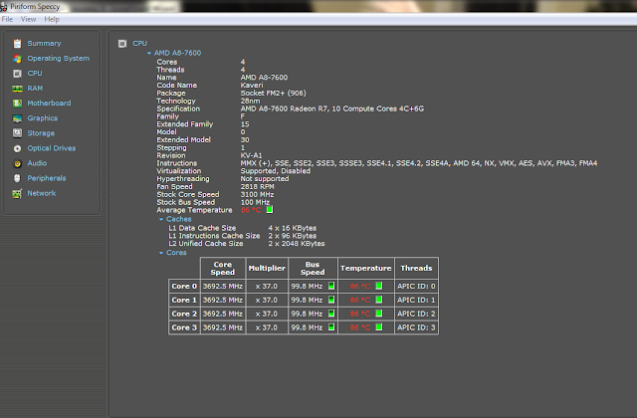The width and height of the screenshot is (637, 418).
Task: Click the Threads column header
Action: [416, 268]
